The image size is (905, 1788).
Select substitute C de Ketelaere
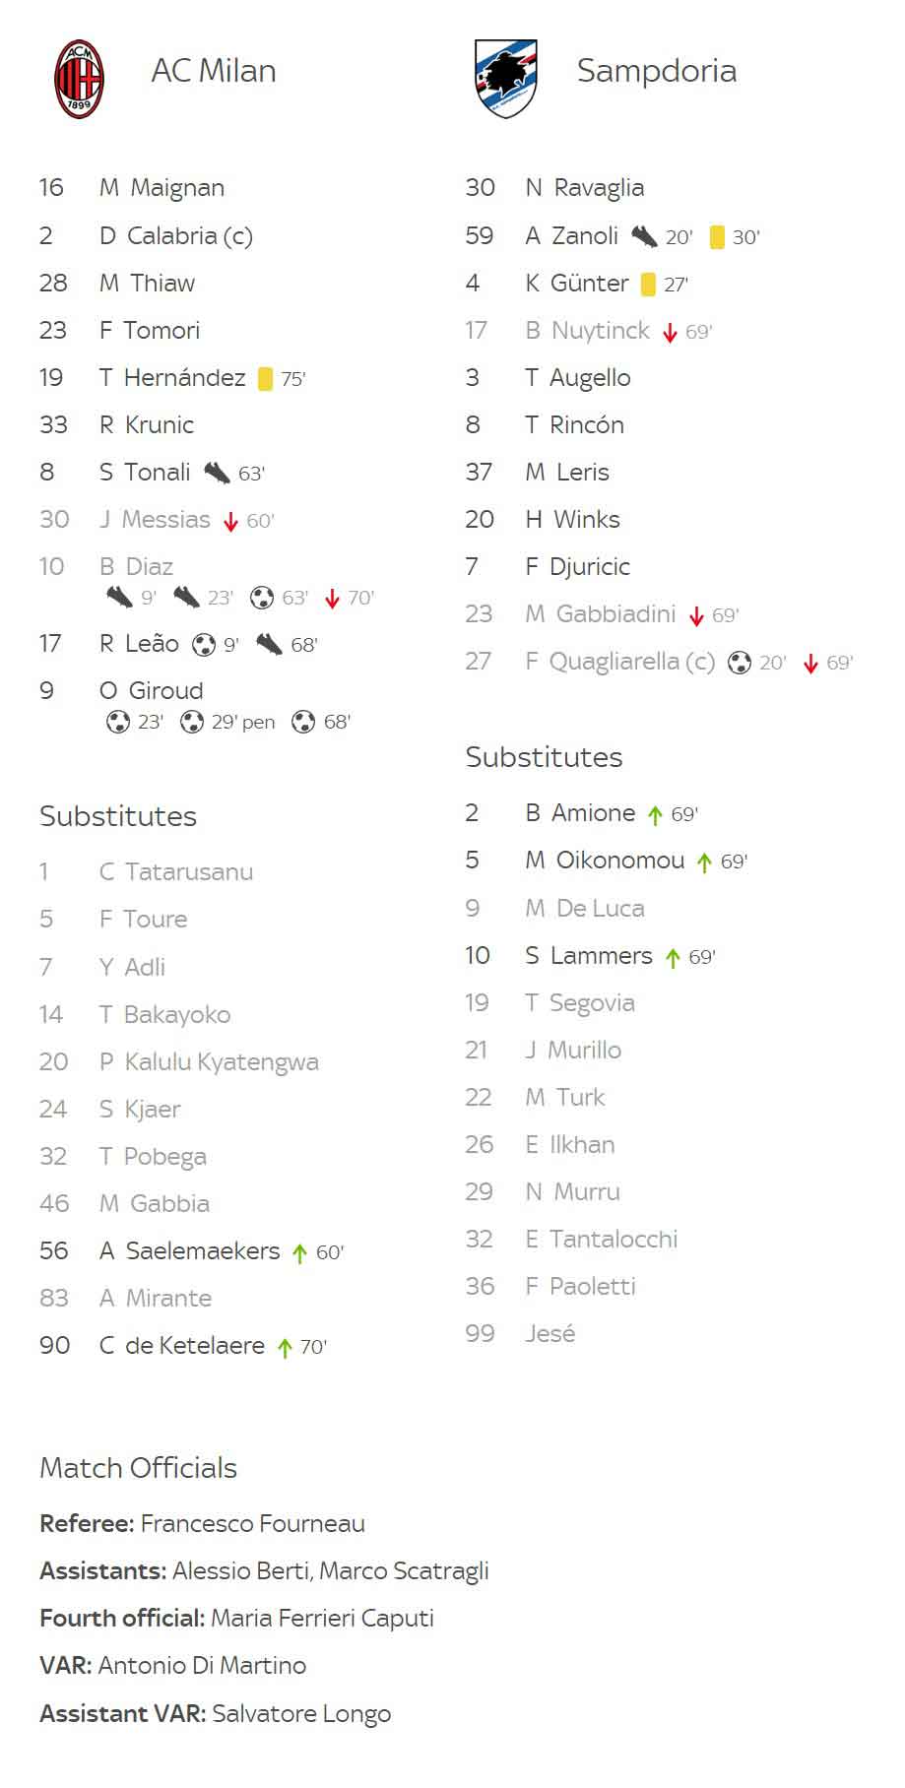pyautogui.click(x=182, y=1346)
